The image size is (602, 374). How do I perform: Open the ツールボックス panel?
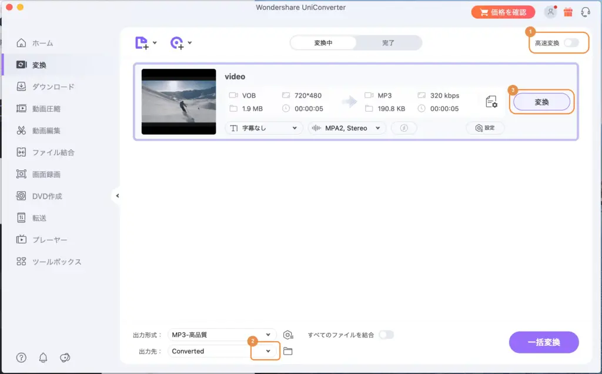click(x=47, y=262)
